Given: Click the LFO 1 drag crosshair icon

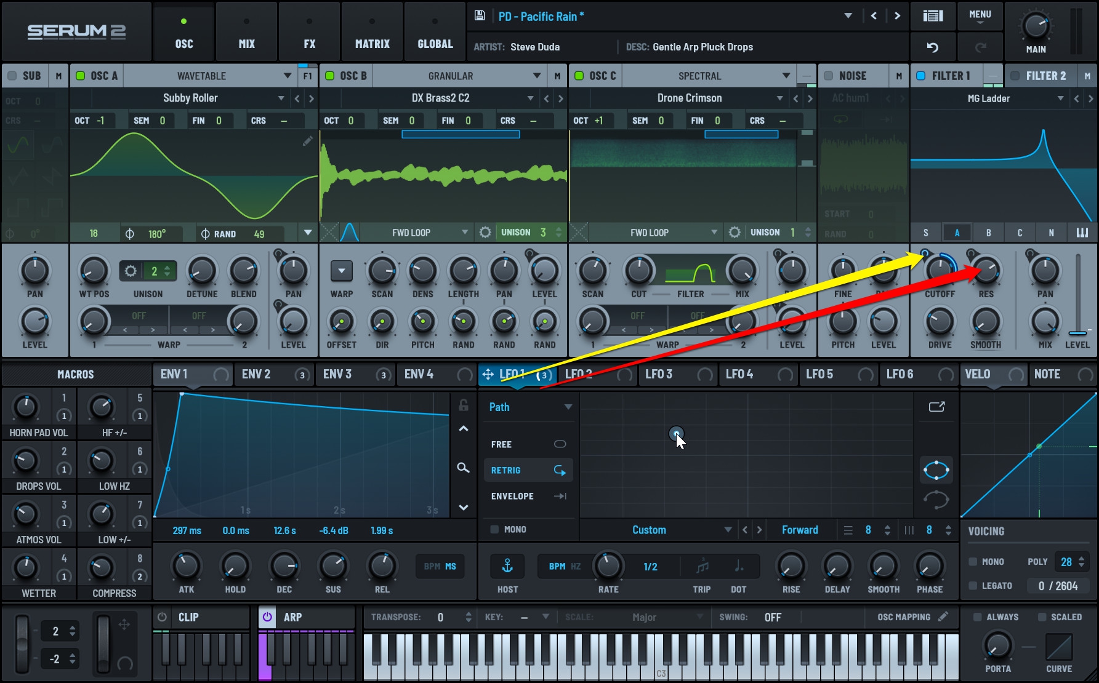Looking at the screenshot, I should pos(488,374).
